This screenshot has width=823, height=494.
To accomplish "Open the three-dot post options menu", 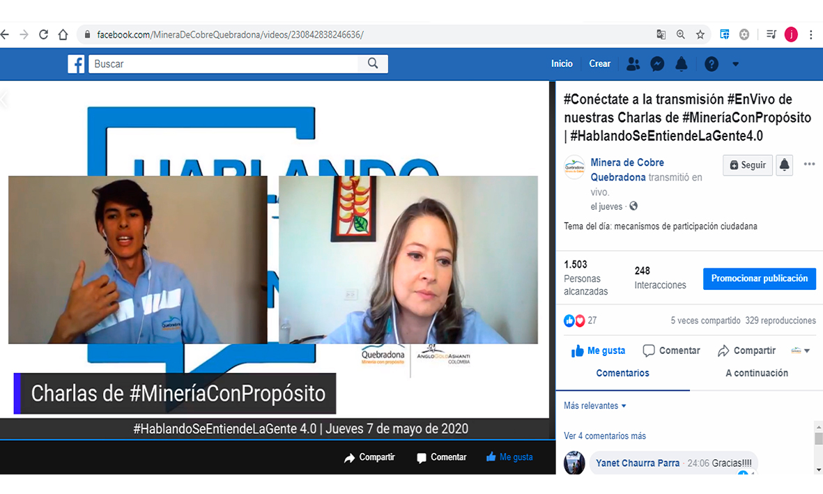I will coord(809,164).
